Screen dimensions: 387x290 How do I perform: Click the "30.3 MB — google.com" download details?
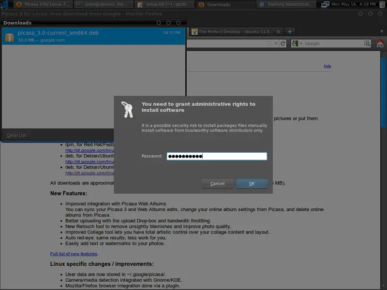click(x=41, y=40)
